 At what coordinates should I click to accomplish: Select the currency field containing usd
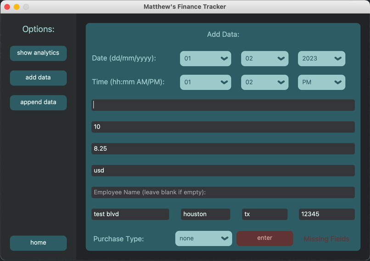[x=223, y=170]
